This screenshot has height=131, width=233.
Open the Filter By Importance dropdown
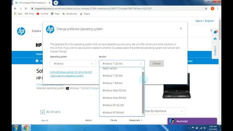point(165,111)
